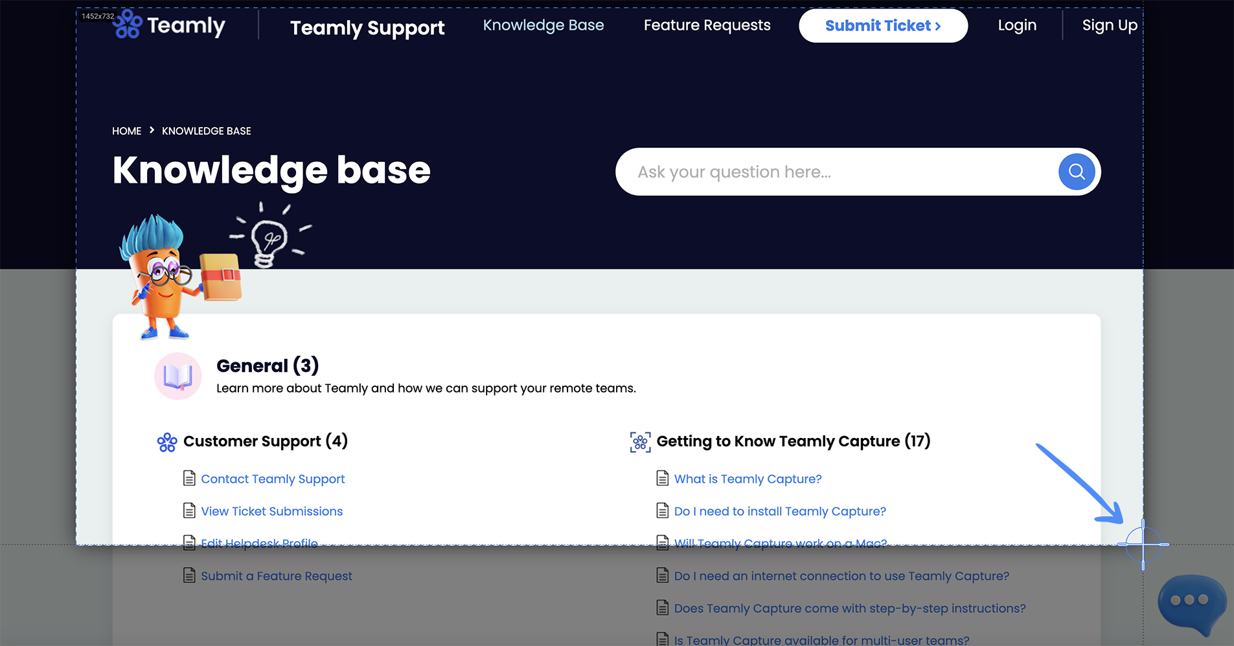Open Will Teamly Capture work on a Mac?
The height and width of the screenshot is (646, 1234).
point(781,543)
